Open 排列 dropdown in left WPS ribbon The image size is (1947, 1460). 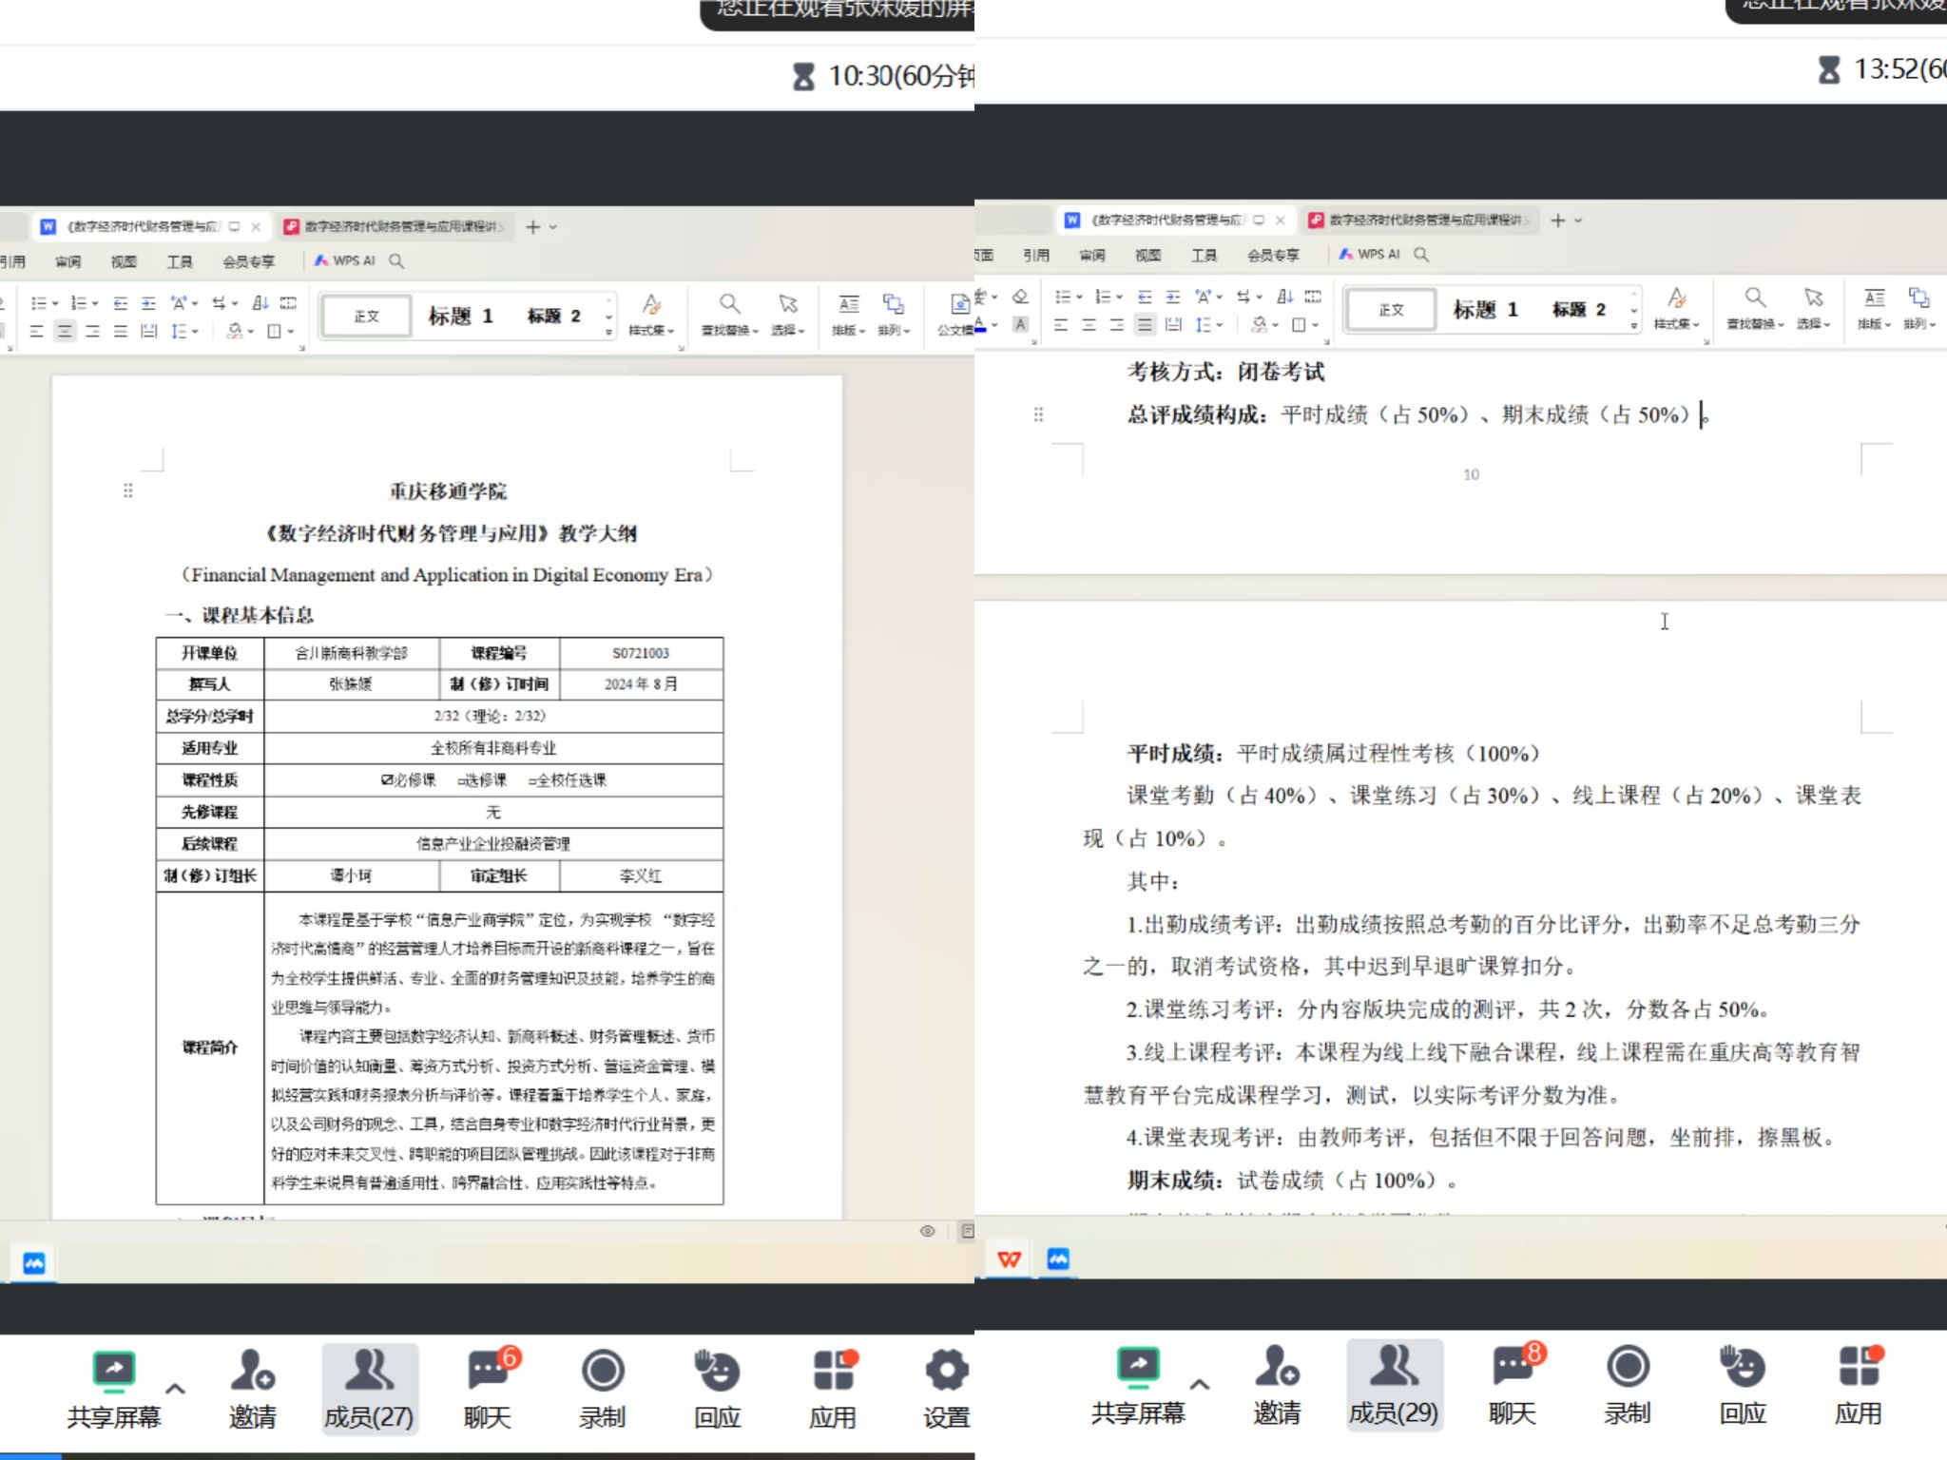(x=894, y=316)
